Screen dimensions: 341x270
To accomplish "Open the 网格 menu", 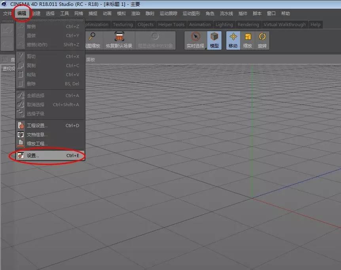I will [79, 13].
